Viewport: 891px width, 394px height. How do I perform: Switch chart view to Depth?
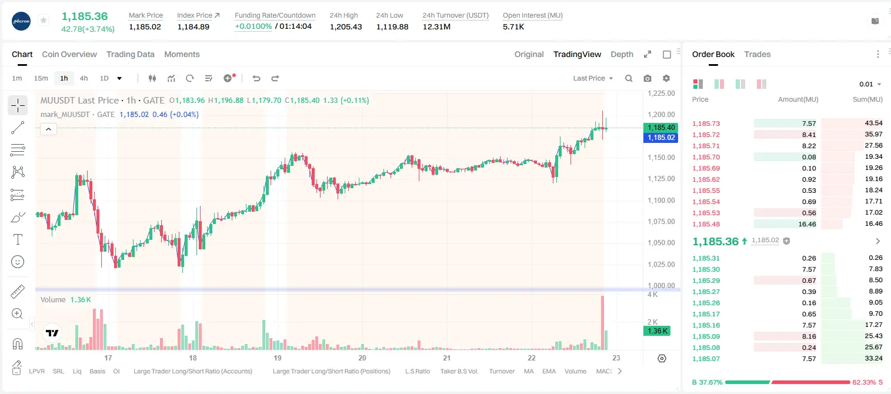tap(622, 54)
